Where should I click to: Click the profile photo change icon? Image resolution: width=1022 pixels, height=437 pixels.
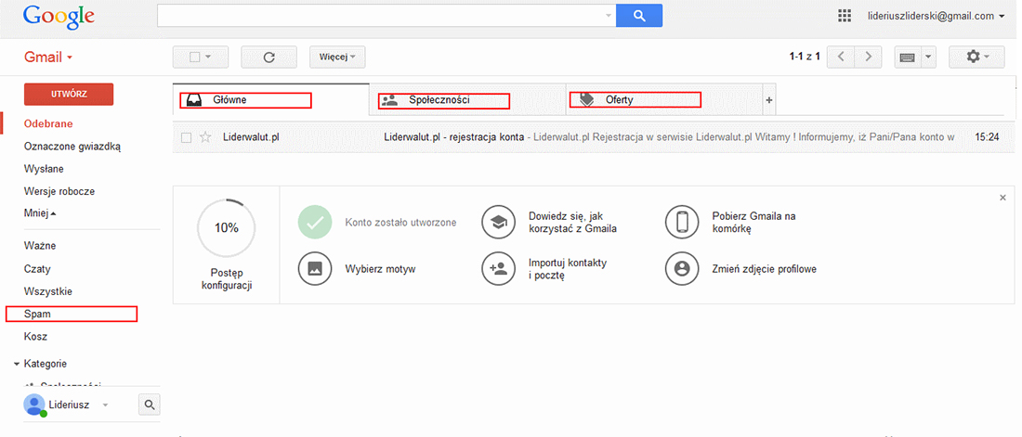[683, 268]
